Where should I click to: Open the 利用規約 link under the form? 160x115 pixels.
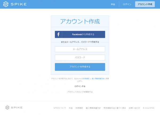(x=86, y=79)
